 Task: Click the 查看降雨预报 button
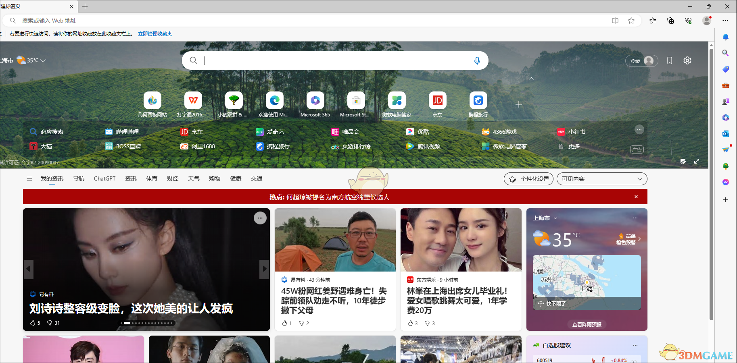pos(587,324)
